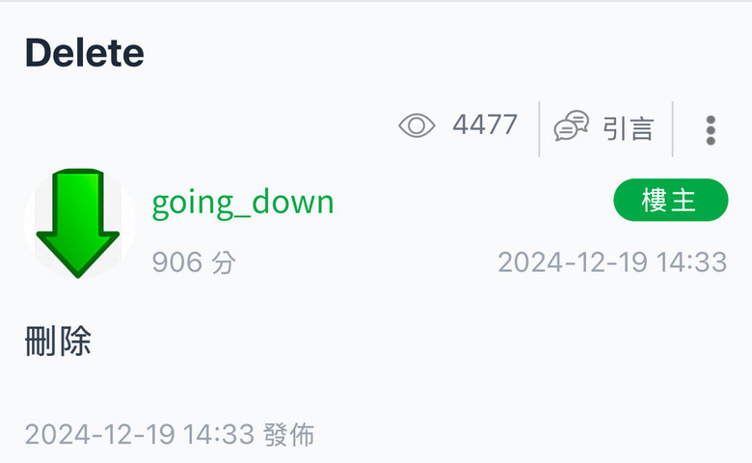Click the post timestamp beside 樓主 badge

pos(612,262)
